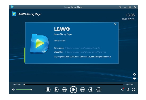Screen dimensions: 146x100
Task: Click the large player logo in About dialog
Action: point(39,44)
